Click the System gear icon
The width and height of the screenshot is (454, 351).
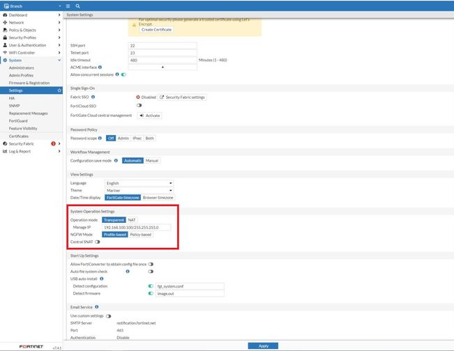(x=5, y=60)
